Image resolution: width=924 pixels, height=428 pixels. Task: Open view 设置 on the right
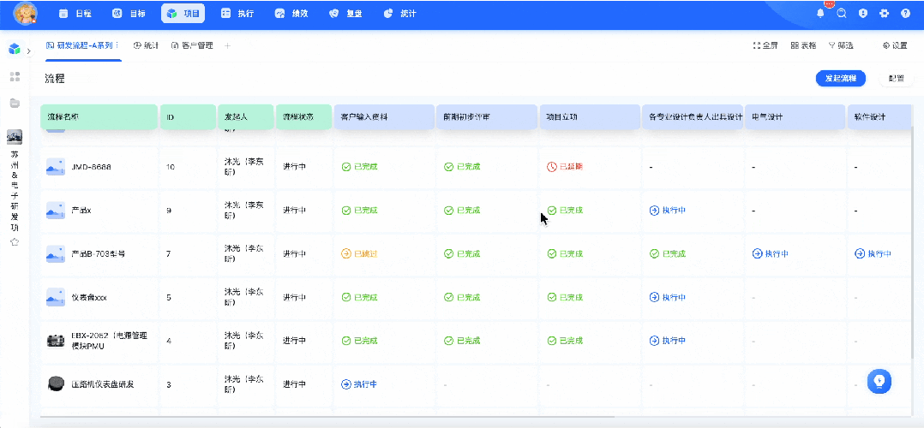pyautogui.click(x=895, y=45)
